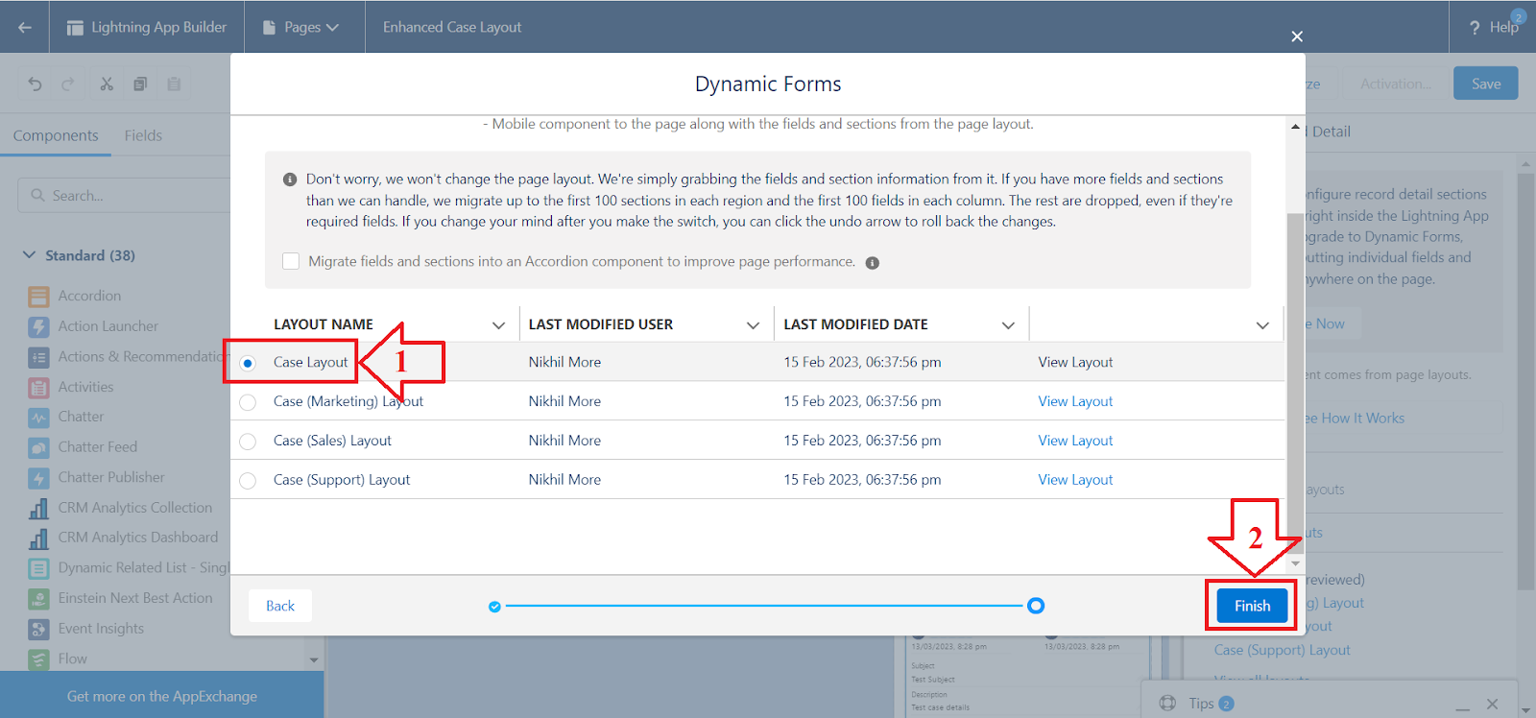This screenshot has width=1536, height=718.
Task: Click the Finish button
Action: (1252, 606)
